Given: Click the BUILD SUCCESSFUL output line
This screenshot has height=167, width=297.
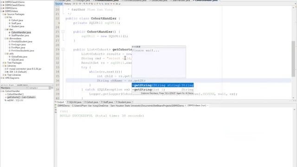Looking at the screenshot, I should point(102,116).
